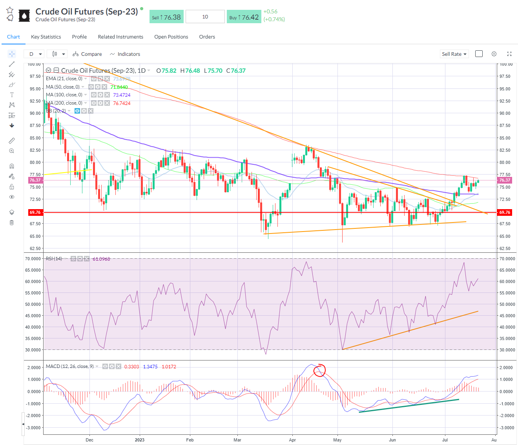This screenshot has height=445, width=518.
Task: Expand the Crude Oil Futures 1D title dropdown
Action: point(149,71)
